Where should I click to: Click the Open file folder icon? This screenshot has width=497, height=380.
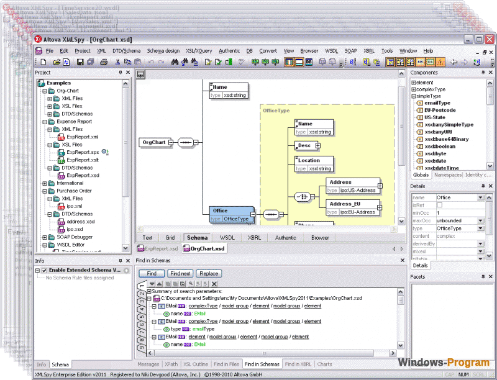pyautogui.click(x=57, y=62)
